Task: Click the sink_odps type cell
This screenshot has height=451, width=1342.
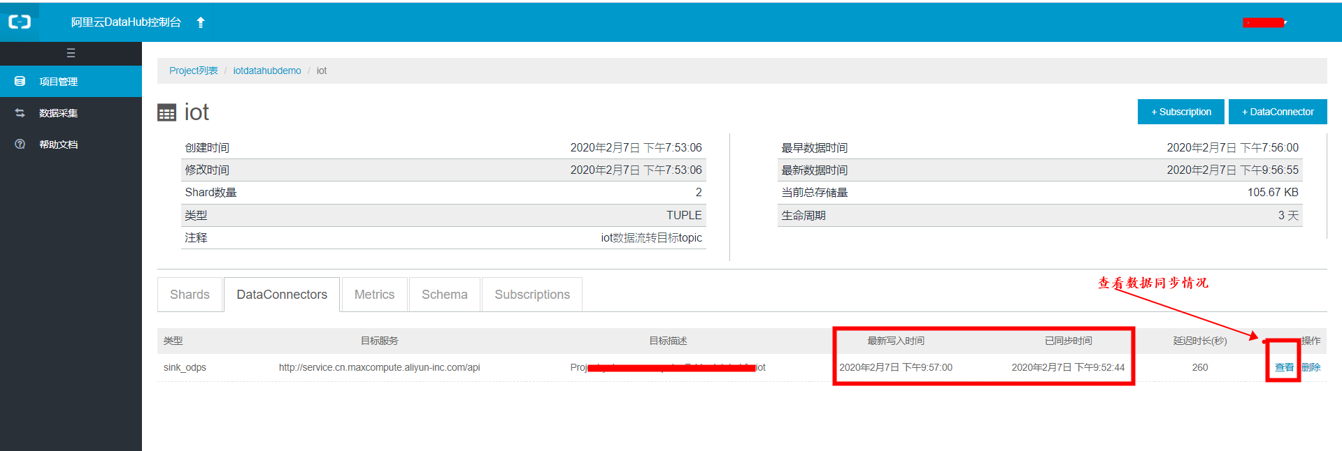Action: pos(185,367)
